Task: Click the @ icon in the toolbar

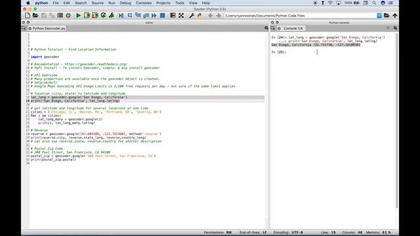Action: pyautogui.click(x=68, y=16)
